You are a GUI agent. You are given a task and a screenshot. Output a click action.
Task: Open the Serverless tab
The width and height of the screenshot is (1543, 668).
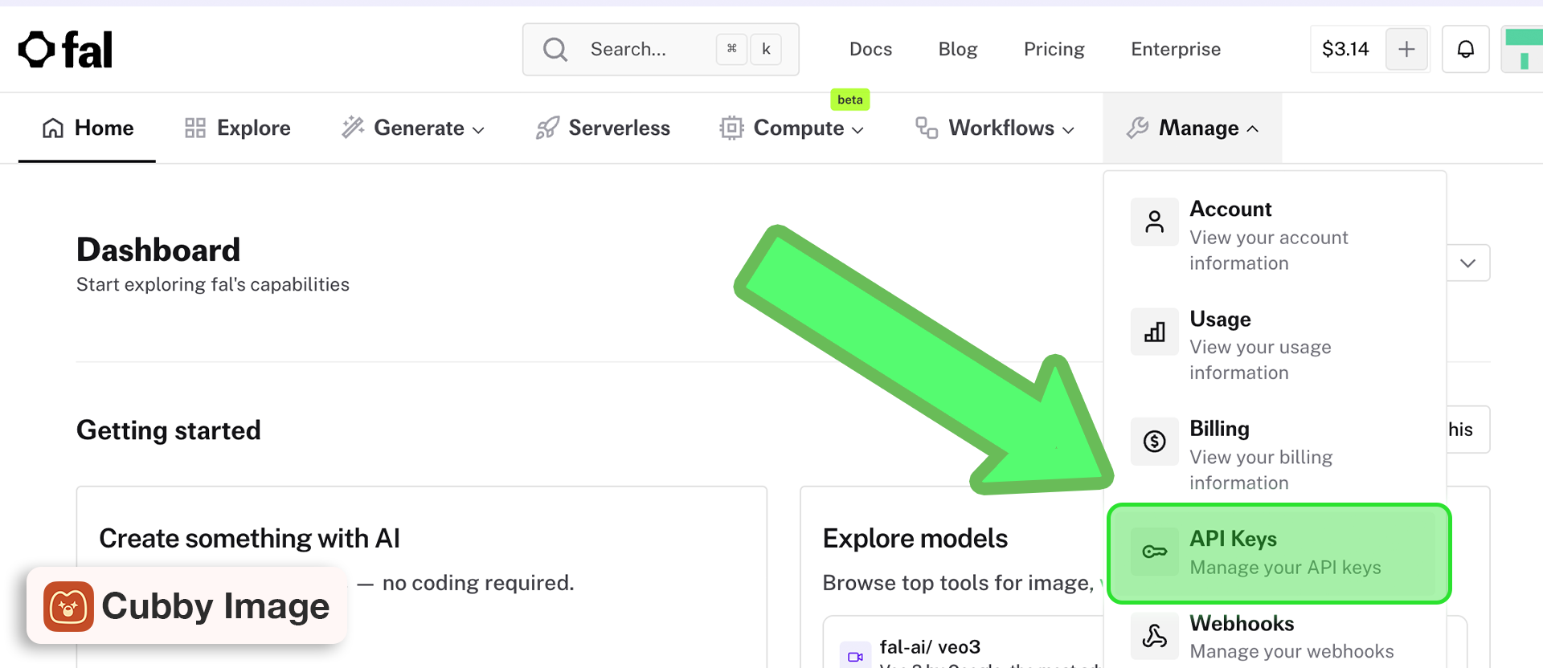pos(603,128)
